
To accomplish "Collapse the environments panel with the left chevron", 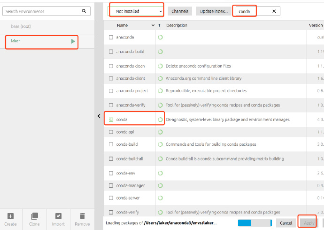I will point(99,116).
